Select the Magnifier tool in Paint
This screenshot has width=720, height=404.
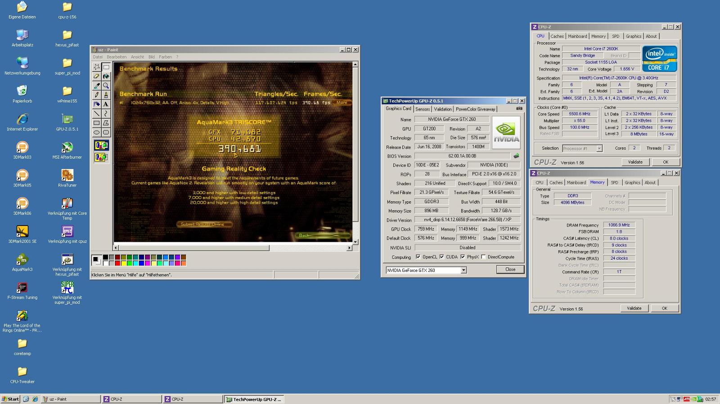[106, 85]
